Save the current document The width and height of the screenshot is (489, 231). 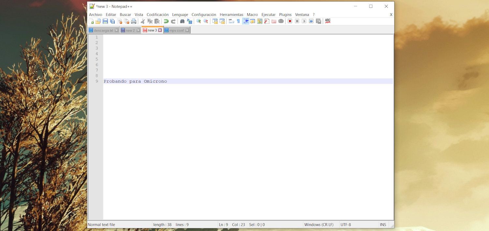click(x=105, y=21)
